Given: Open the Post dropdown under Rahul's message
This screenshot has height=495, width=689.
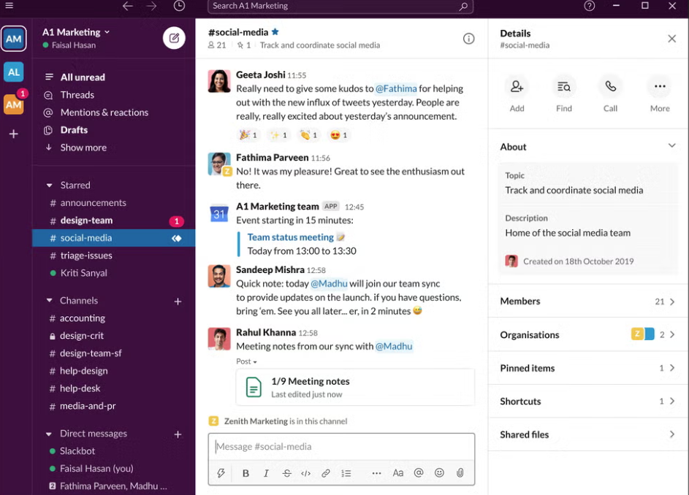Looking at the screenshot, I should tap(246, 361).
